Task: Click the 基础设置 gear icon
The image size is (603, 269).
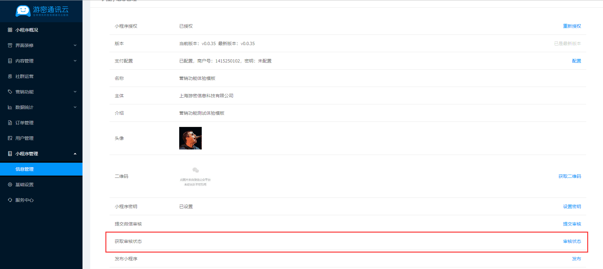Action: pos(10,185)
